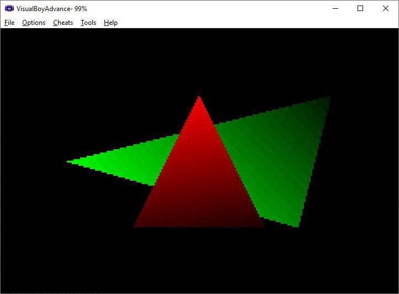This screenshot has width=399, height=294.
Task: Maximize the VisualBoyAdvance window
Action: pos(360,8)
